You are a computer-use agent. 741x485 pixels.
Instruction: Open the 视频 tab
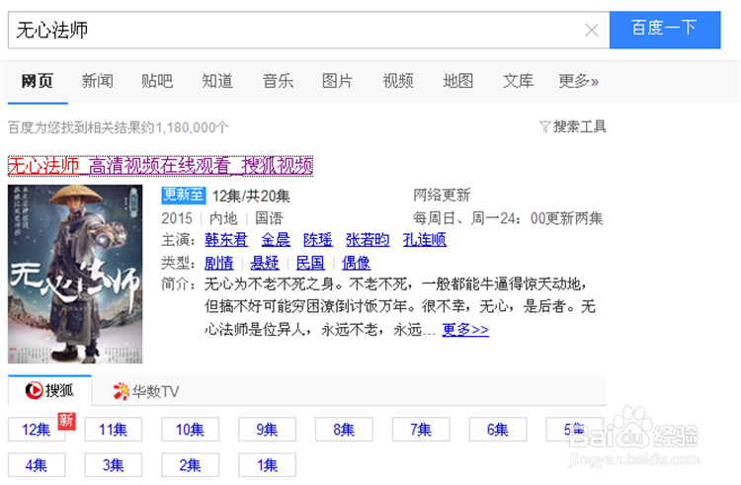pyautogui.click(x=398, y=81)
